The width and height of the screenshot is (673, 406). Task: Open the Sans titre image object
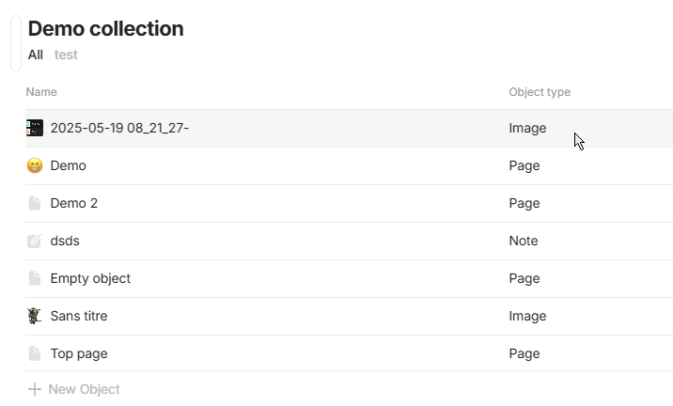point(79,316)
